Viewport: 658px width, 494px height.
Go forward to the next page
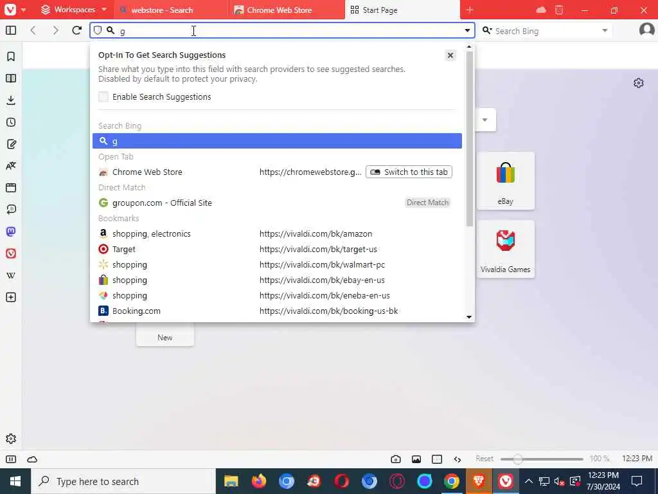[x=55, y=30]
